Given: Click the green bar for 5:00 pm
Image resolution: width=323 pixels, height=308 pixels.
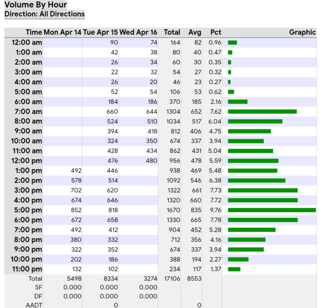Looking at the screenshot, I should coord(272,210).
